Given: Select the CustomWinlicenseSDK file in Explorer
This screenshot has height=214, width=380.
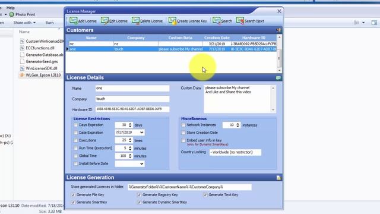Looking at the screenshot, I should 42,41.
